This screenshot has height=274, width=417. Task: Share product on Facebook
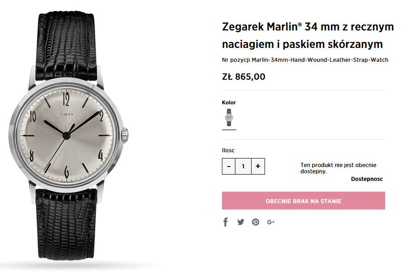tap(226, 222)
